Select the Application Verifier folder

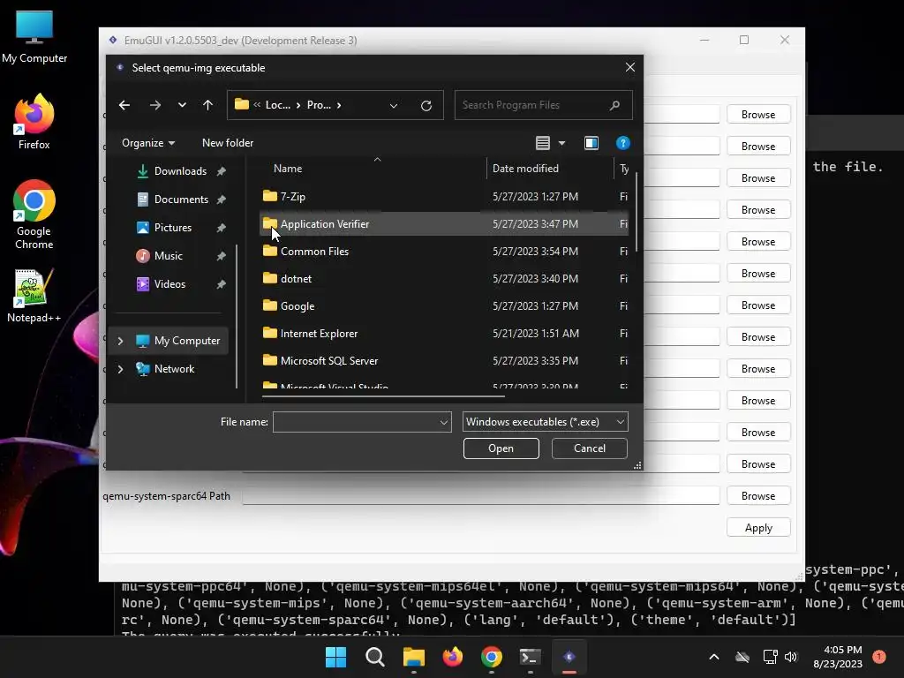(444, 223)
